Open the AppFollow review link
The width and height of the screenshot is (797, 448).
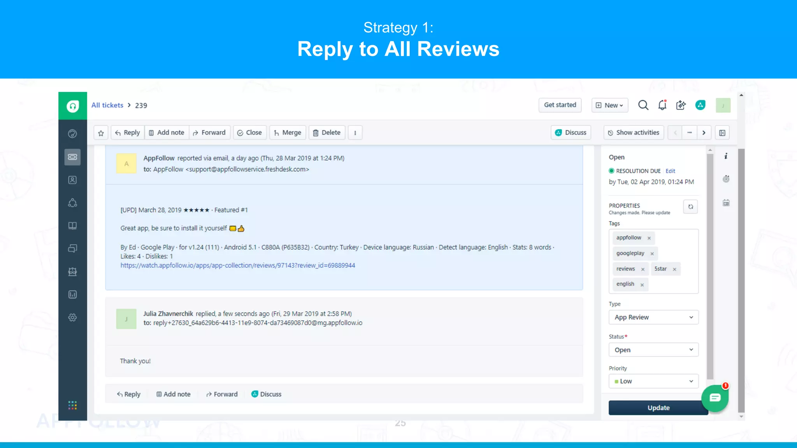click(x=238, y=265)
